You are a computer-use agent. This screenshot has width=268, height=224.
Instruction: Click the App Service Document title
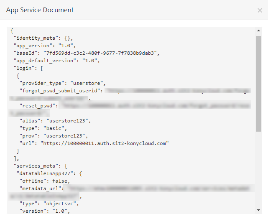point(40,10)
